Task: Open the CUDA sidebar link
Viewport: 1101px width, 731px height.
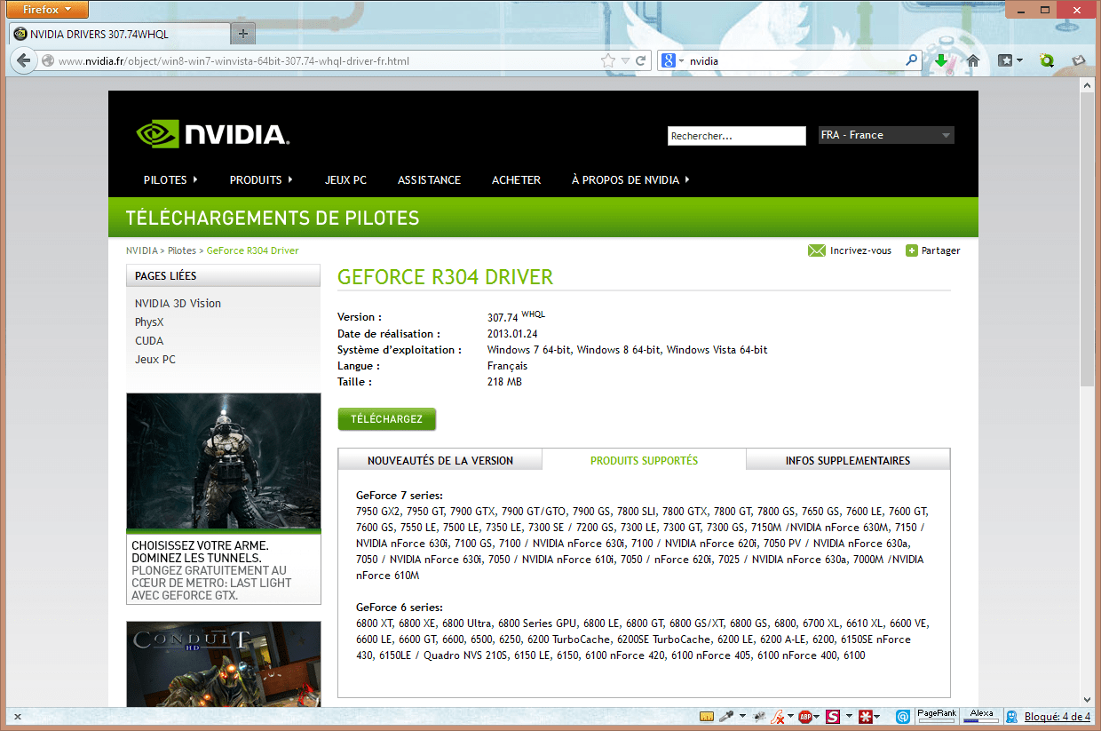Action: (x=149, y=340)
